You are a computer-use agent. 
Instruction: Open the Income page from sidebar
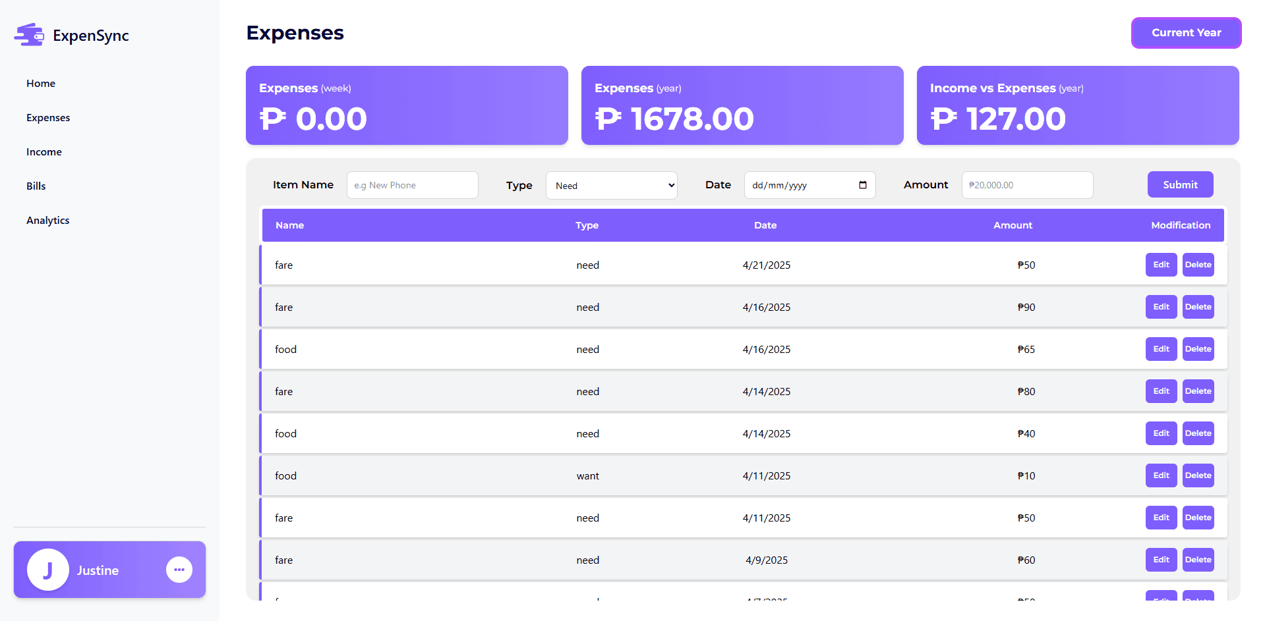(44, 152)
